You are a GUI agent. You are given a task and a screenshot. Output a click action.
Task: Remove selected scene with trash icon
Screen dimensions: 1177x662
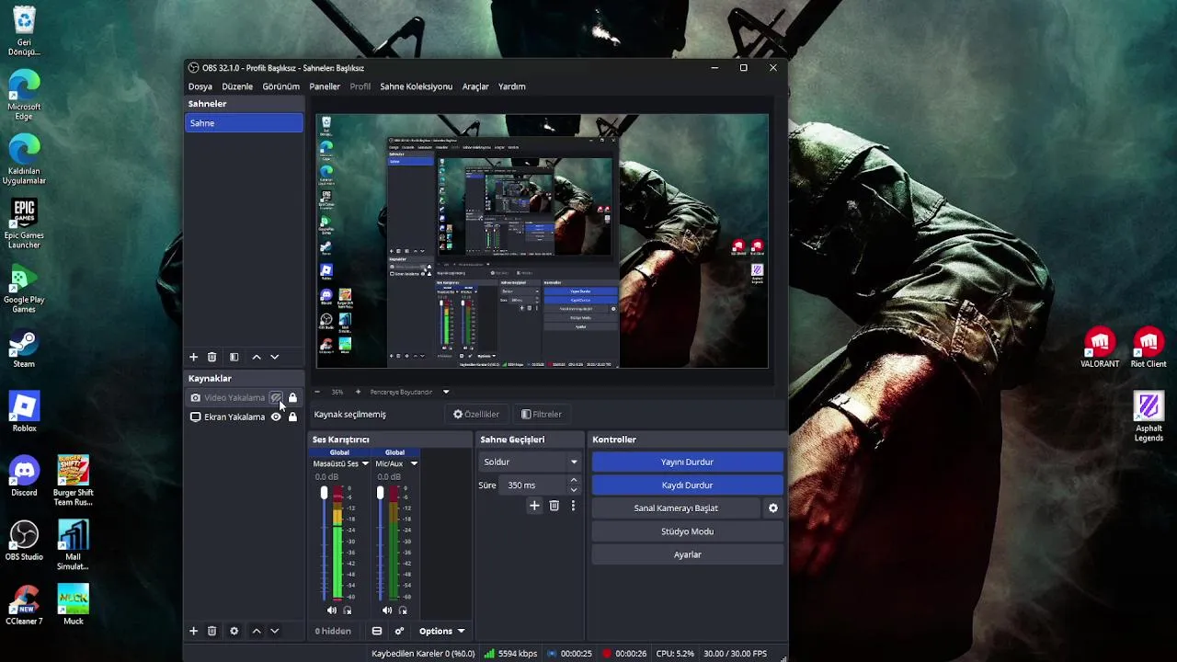(211, 357)
